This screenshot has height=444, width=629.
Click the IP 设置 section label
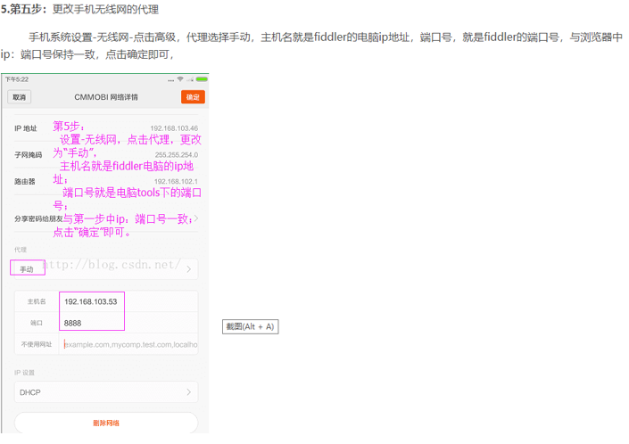[x=24, y=373]
